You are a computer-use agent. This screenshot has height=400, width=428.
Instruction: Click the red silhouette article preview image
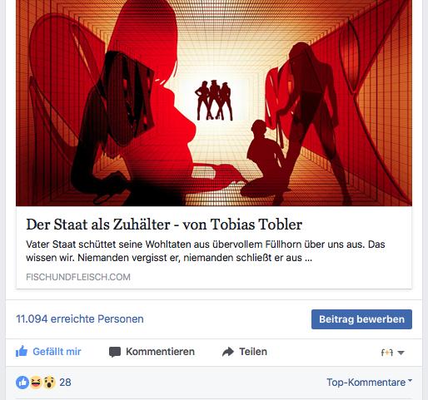click(214, 103)
